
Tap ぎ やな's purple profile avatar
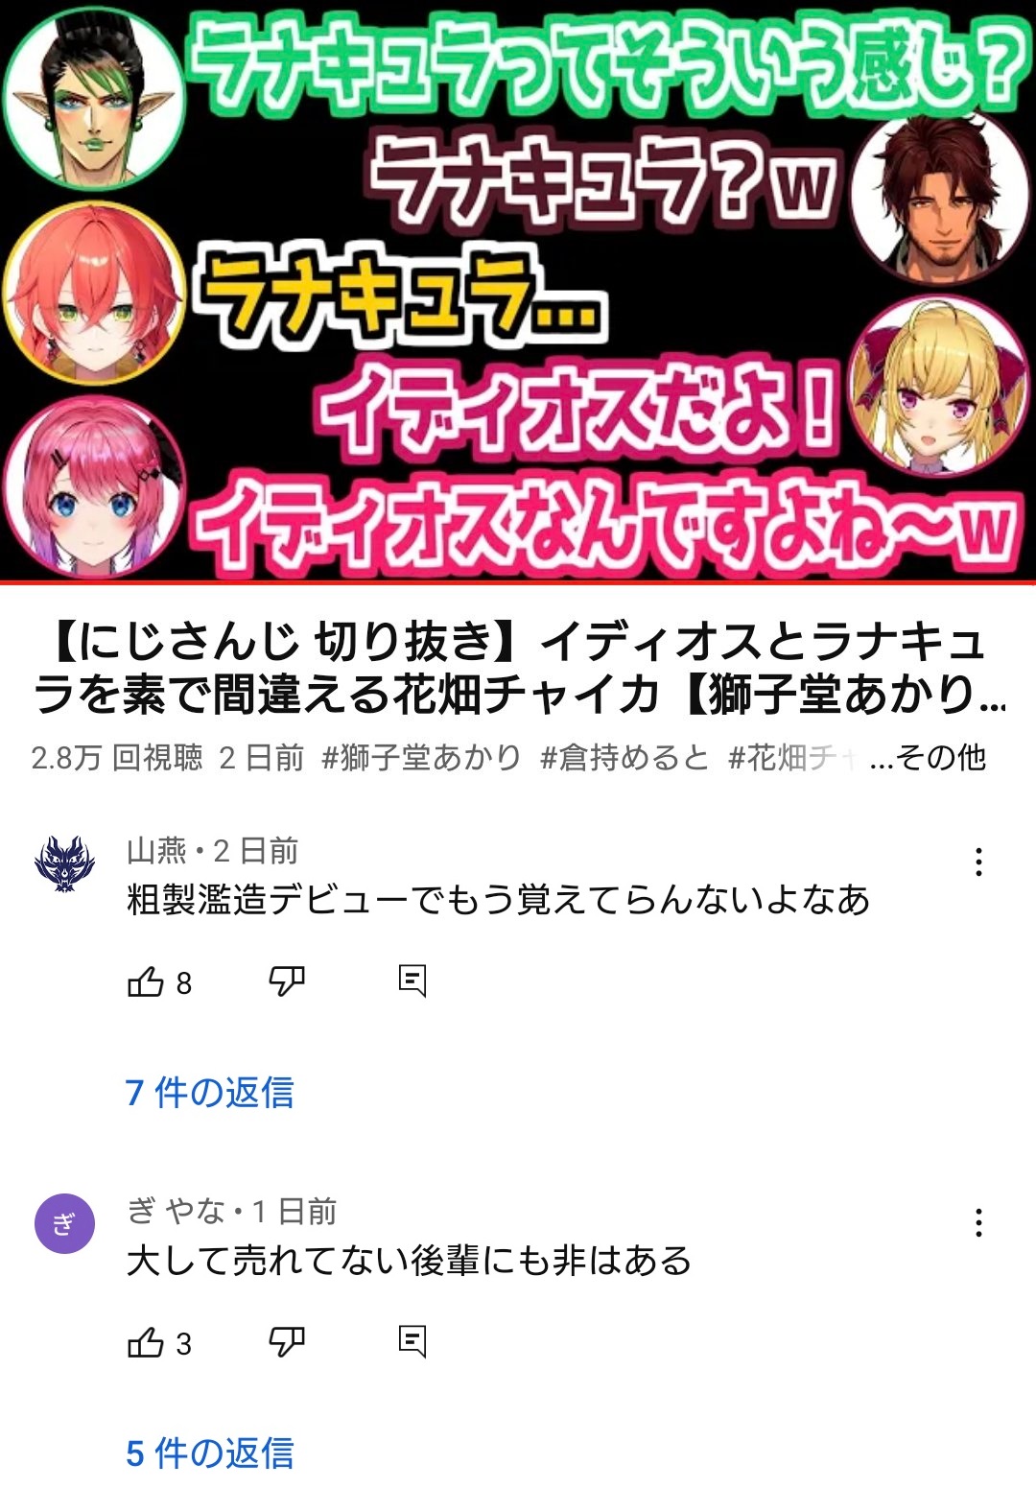[64, 1223]
